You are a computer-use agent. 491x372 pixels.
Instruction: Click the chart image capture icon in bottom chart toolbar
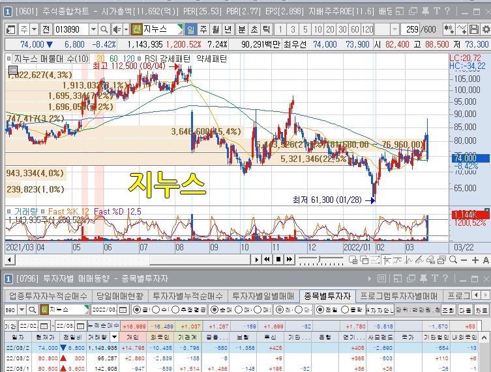pos(441,259)
